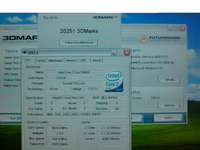Click the Options... button in 3DMark05

(x=169, y=105)
